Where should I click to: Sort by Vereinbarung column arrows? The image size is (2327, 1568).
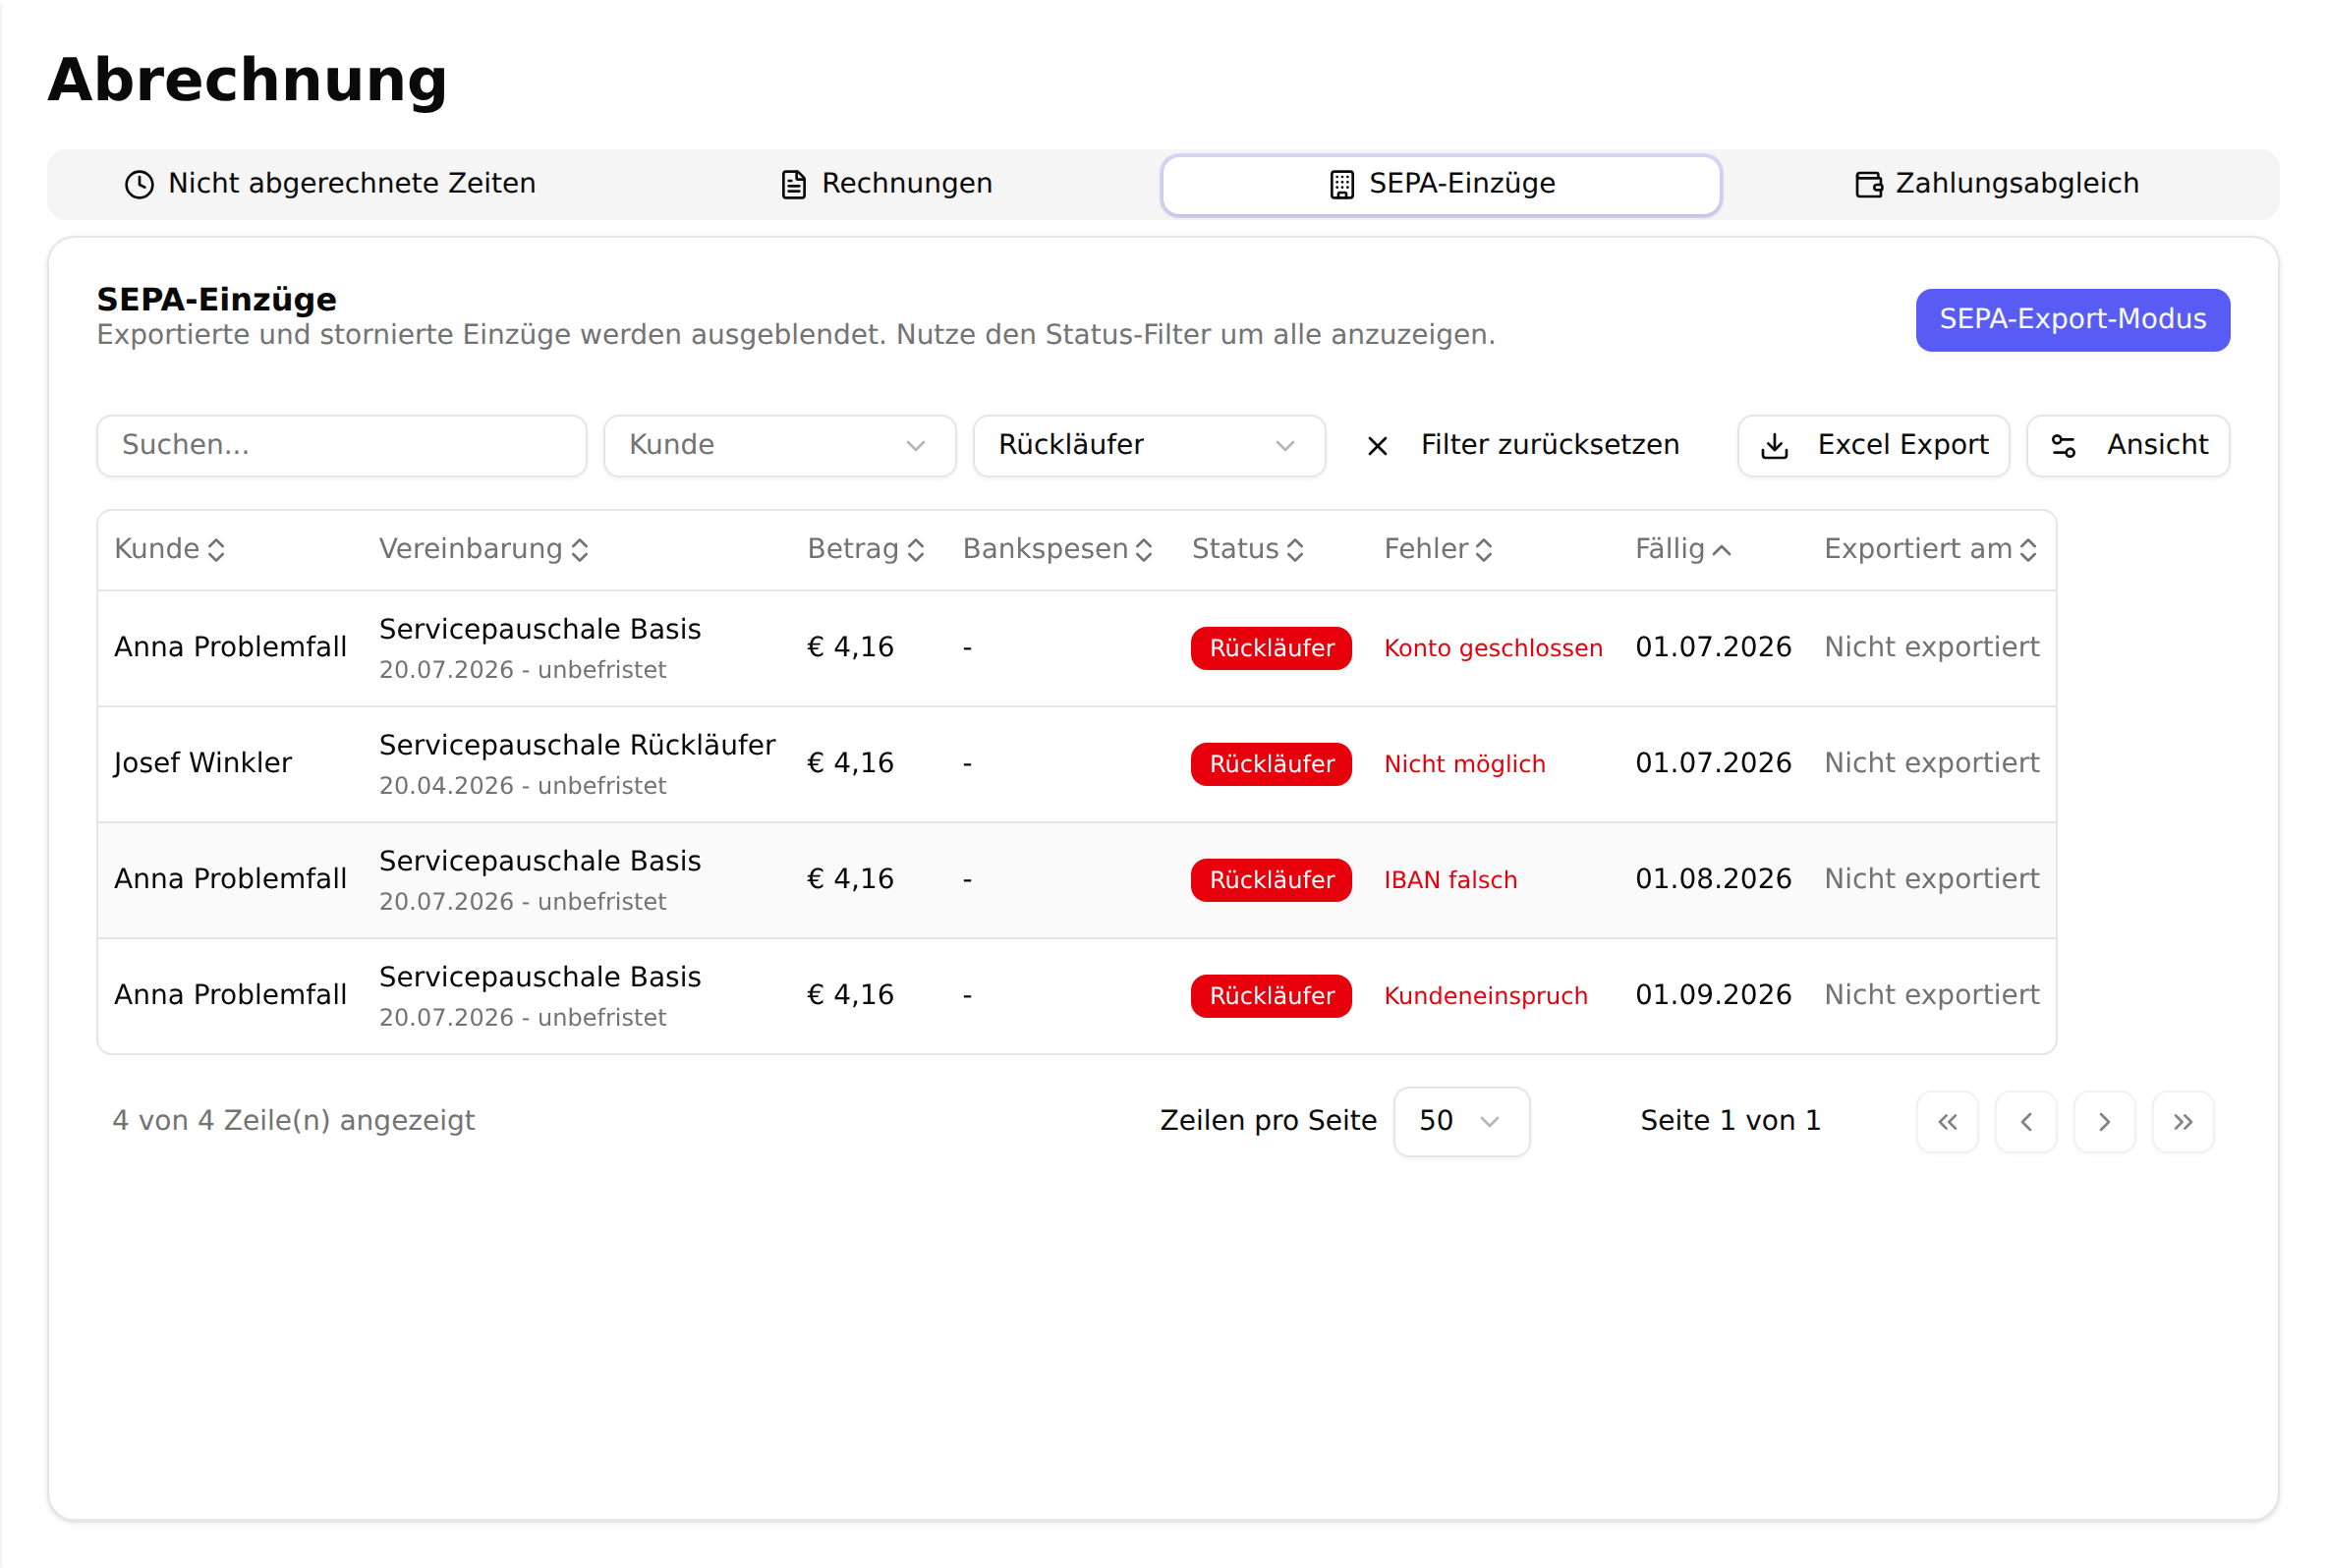579,549
